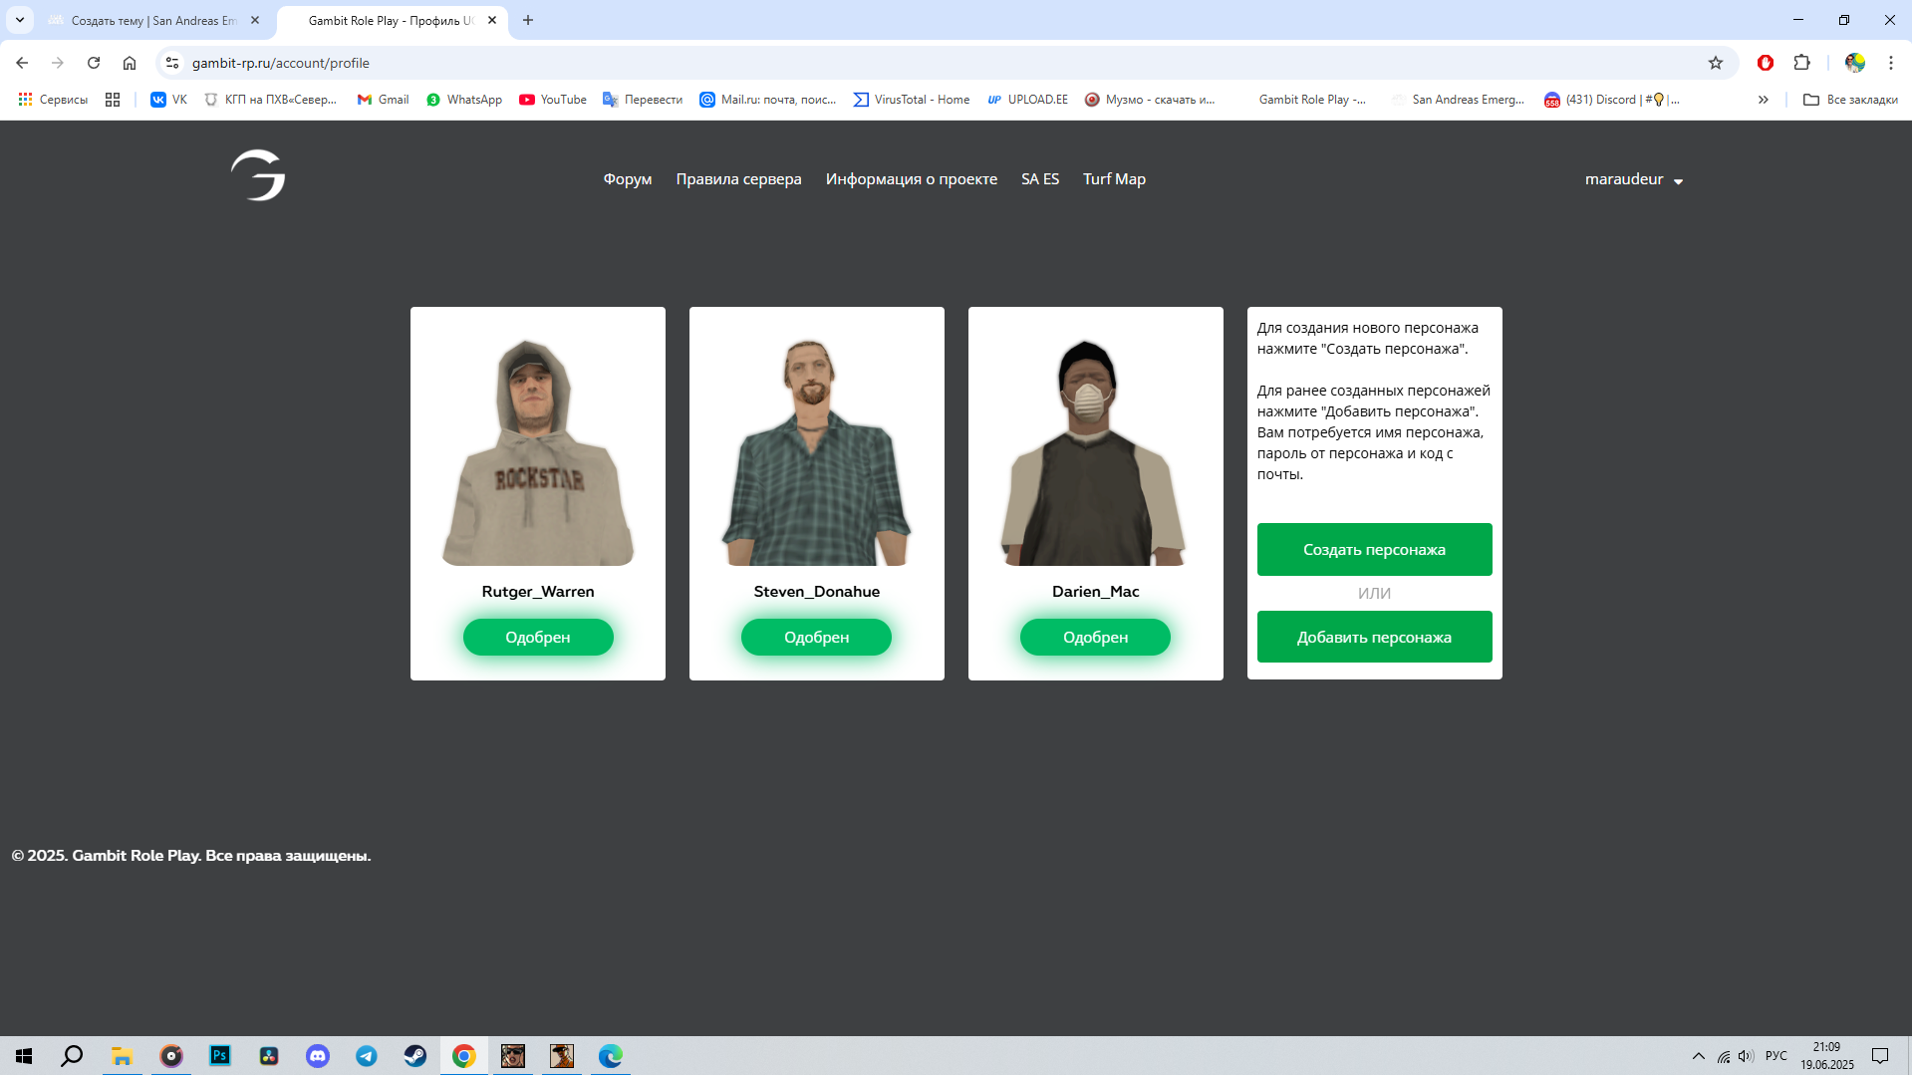Open the Mail.ru bookmark
Viewport: 1912px width, 1075px height.
coord(768,100)
